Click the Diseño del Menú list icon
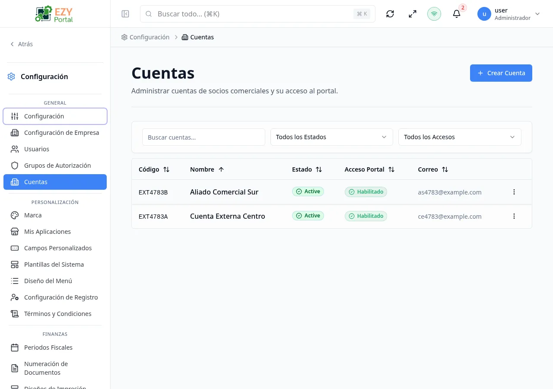This screenshot has width=553, height=389. click(15, 281)
